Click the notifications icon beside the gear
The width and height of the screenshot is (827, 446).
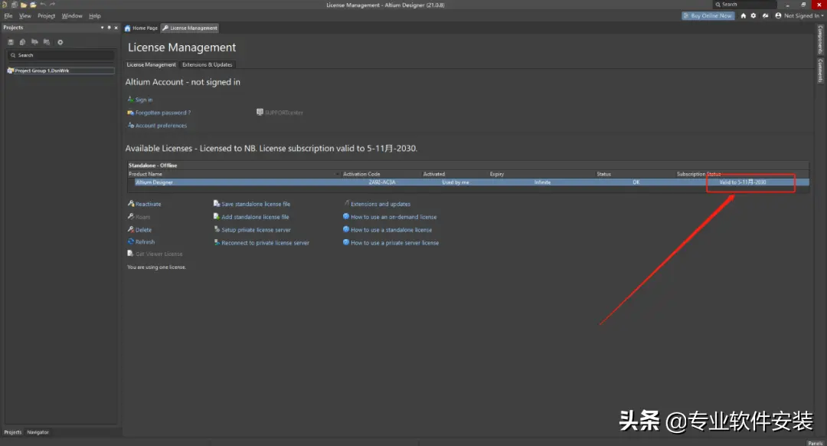pos(765,16)
